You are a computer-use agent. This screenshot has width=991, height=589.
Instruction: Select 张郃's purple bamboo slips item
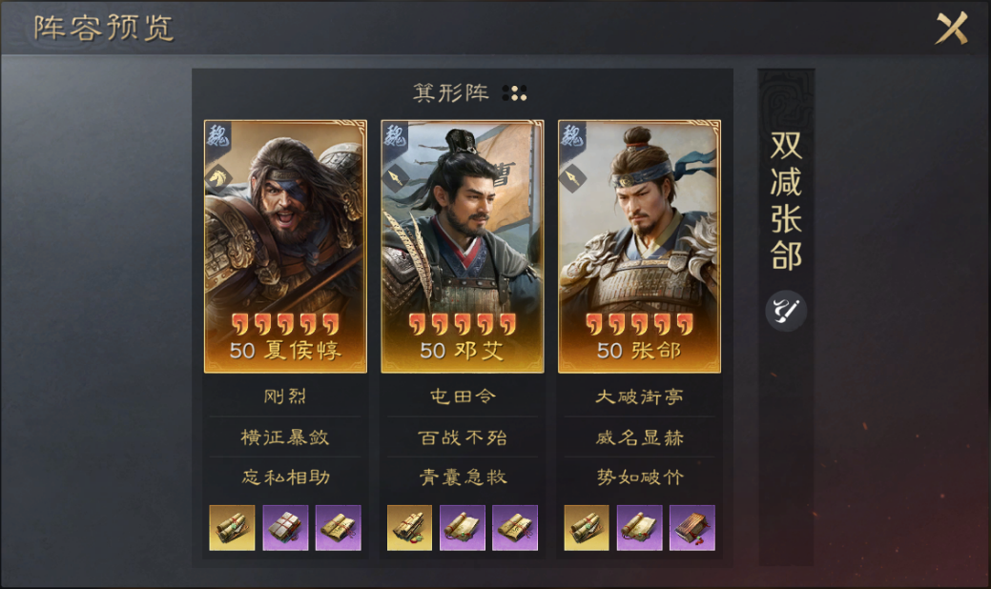692,528
